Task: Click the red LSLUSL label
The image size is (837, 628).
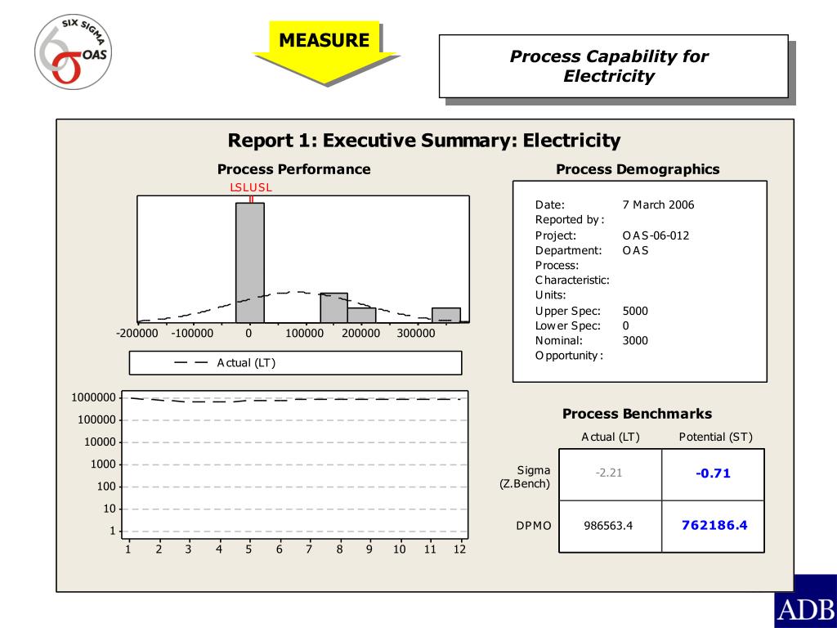Action: tap(251, 187)
